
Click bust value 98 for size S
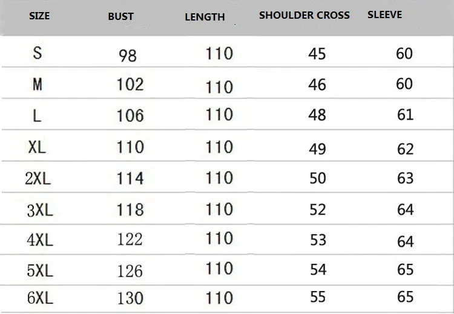(x=128, y=56)
